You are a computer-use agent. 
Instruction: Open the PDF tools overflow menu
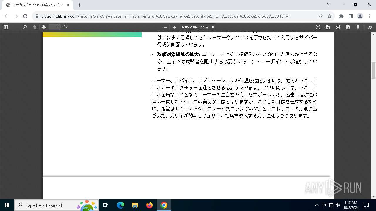[x=370, y=27]
